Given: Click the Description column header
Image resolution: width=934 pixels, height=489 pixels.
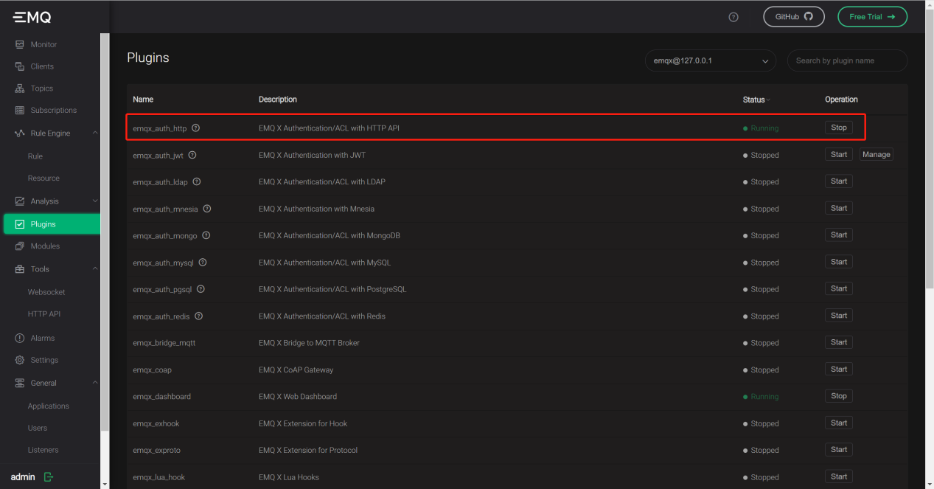Looking at the screenshot, I should pos(278,100).
